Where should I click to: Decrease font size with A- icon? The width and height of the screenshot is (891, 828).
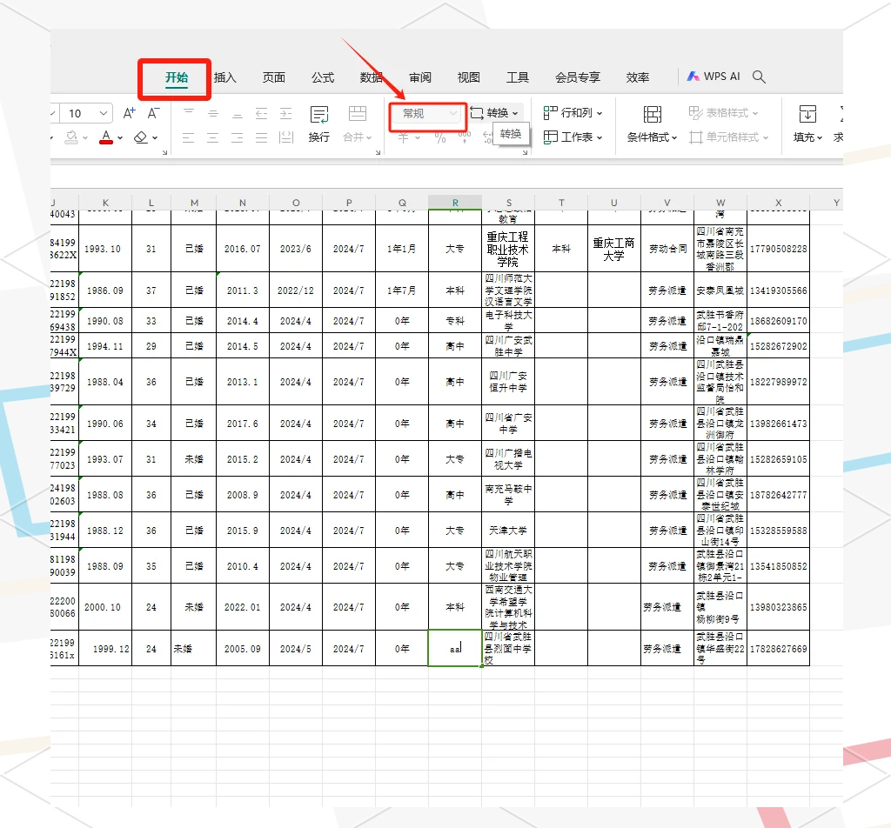[153, 113]
